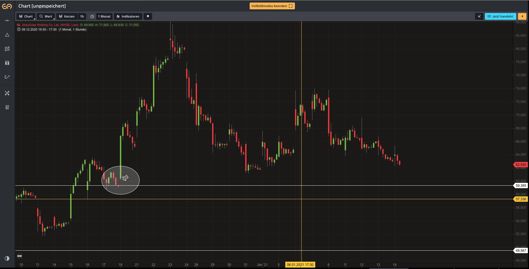Click the clock icon in the toolbar
This screenshot has width=529, height=269.
tap(92, 16)
